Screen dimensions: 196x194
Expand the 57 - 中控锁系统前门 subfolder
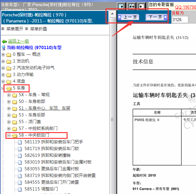9,129
